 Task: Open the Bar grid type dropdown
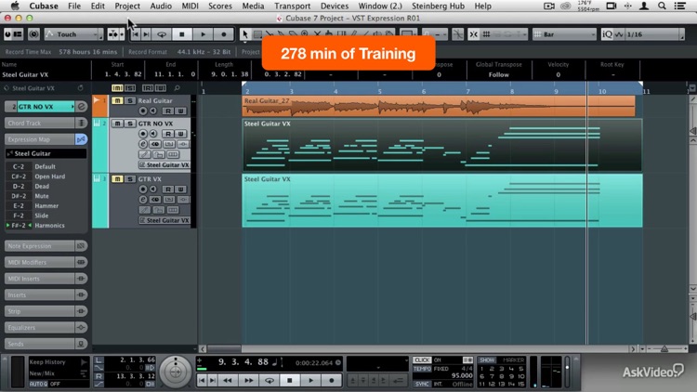point(564,34)
